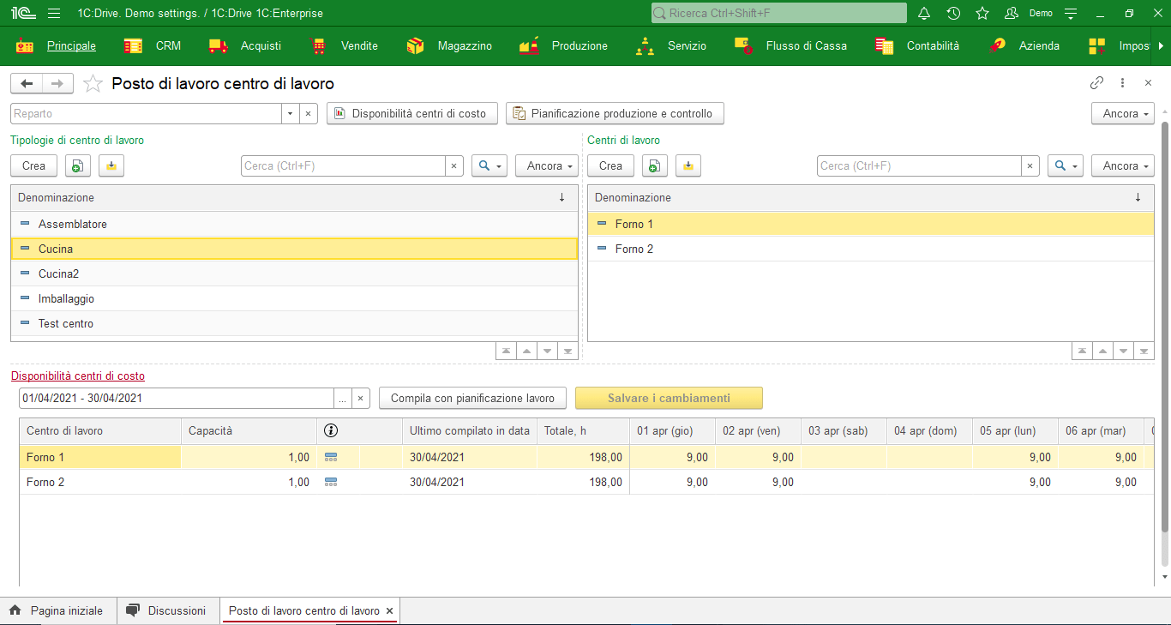Switch to Pagina iniziale tab
Image resolution: width=1171 pixels, height=625 pixels.
point(57,611)
